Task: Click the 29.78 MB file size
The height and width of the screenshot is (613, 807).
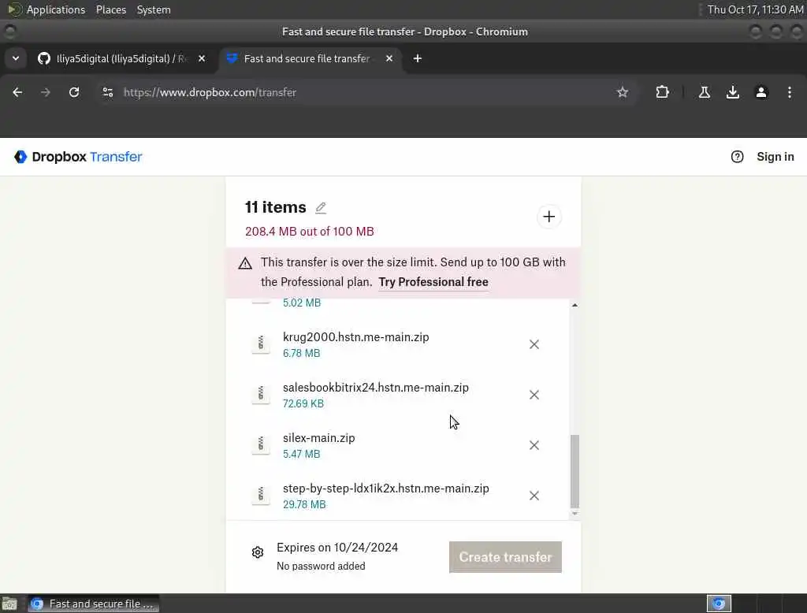Action: (x=304, y=504)
